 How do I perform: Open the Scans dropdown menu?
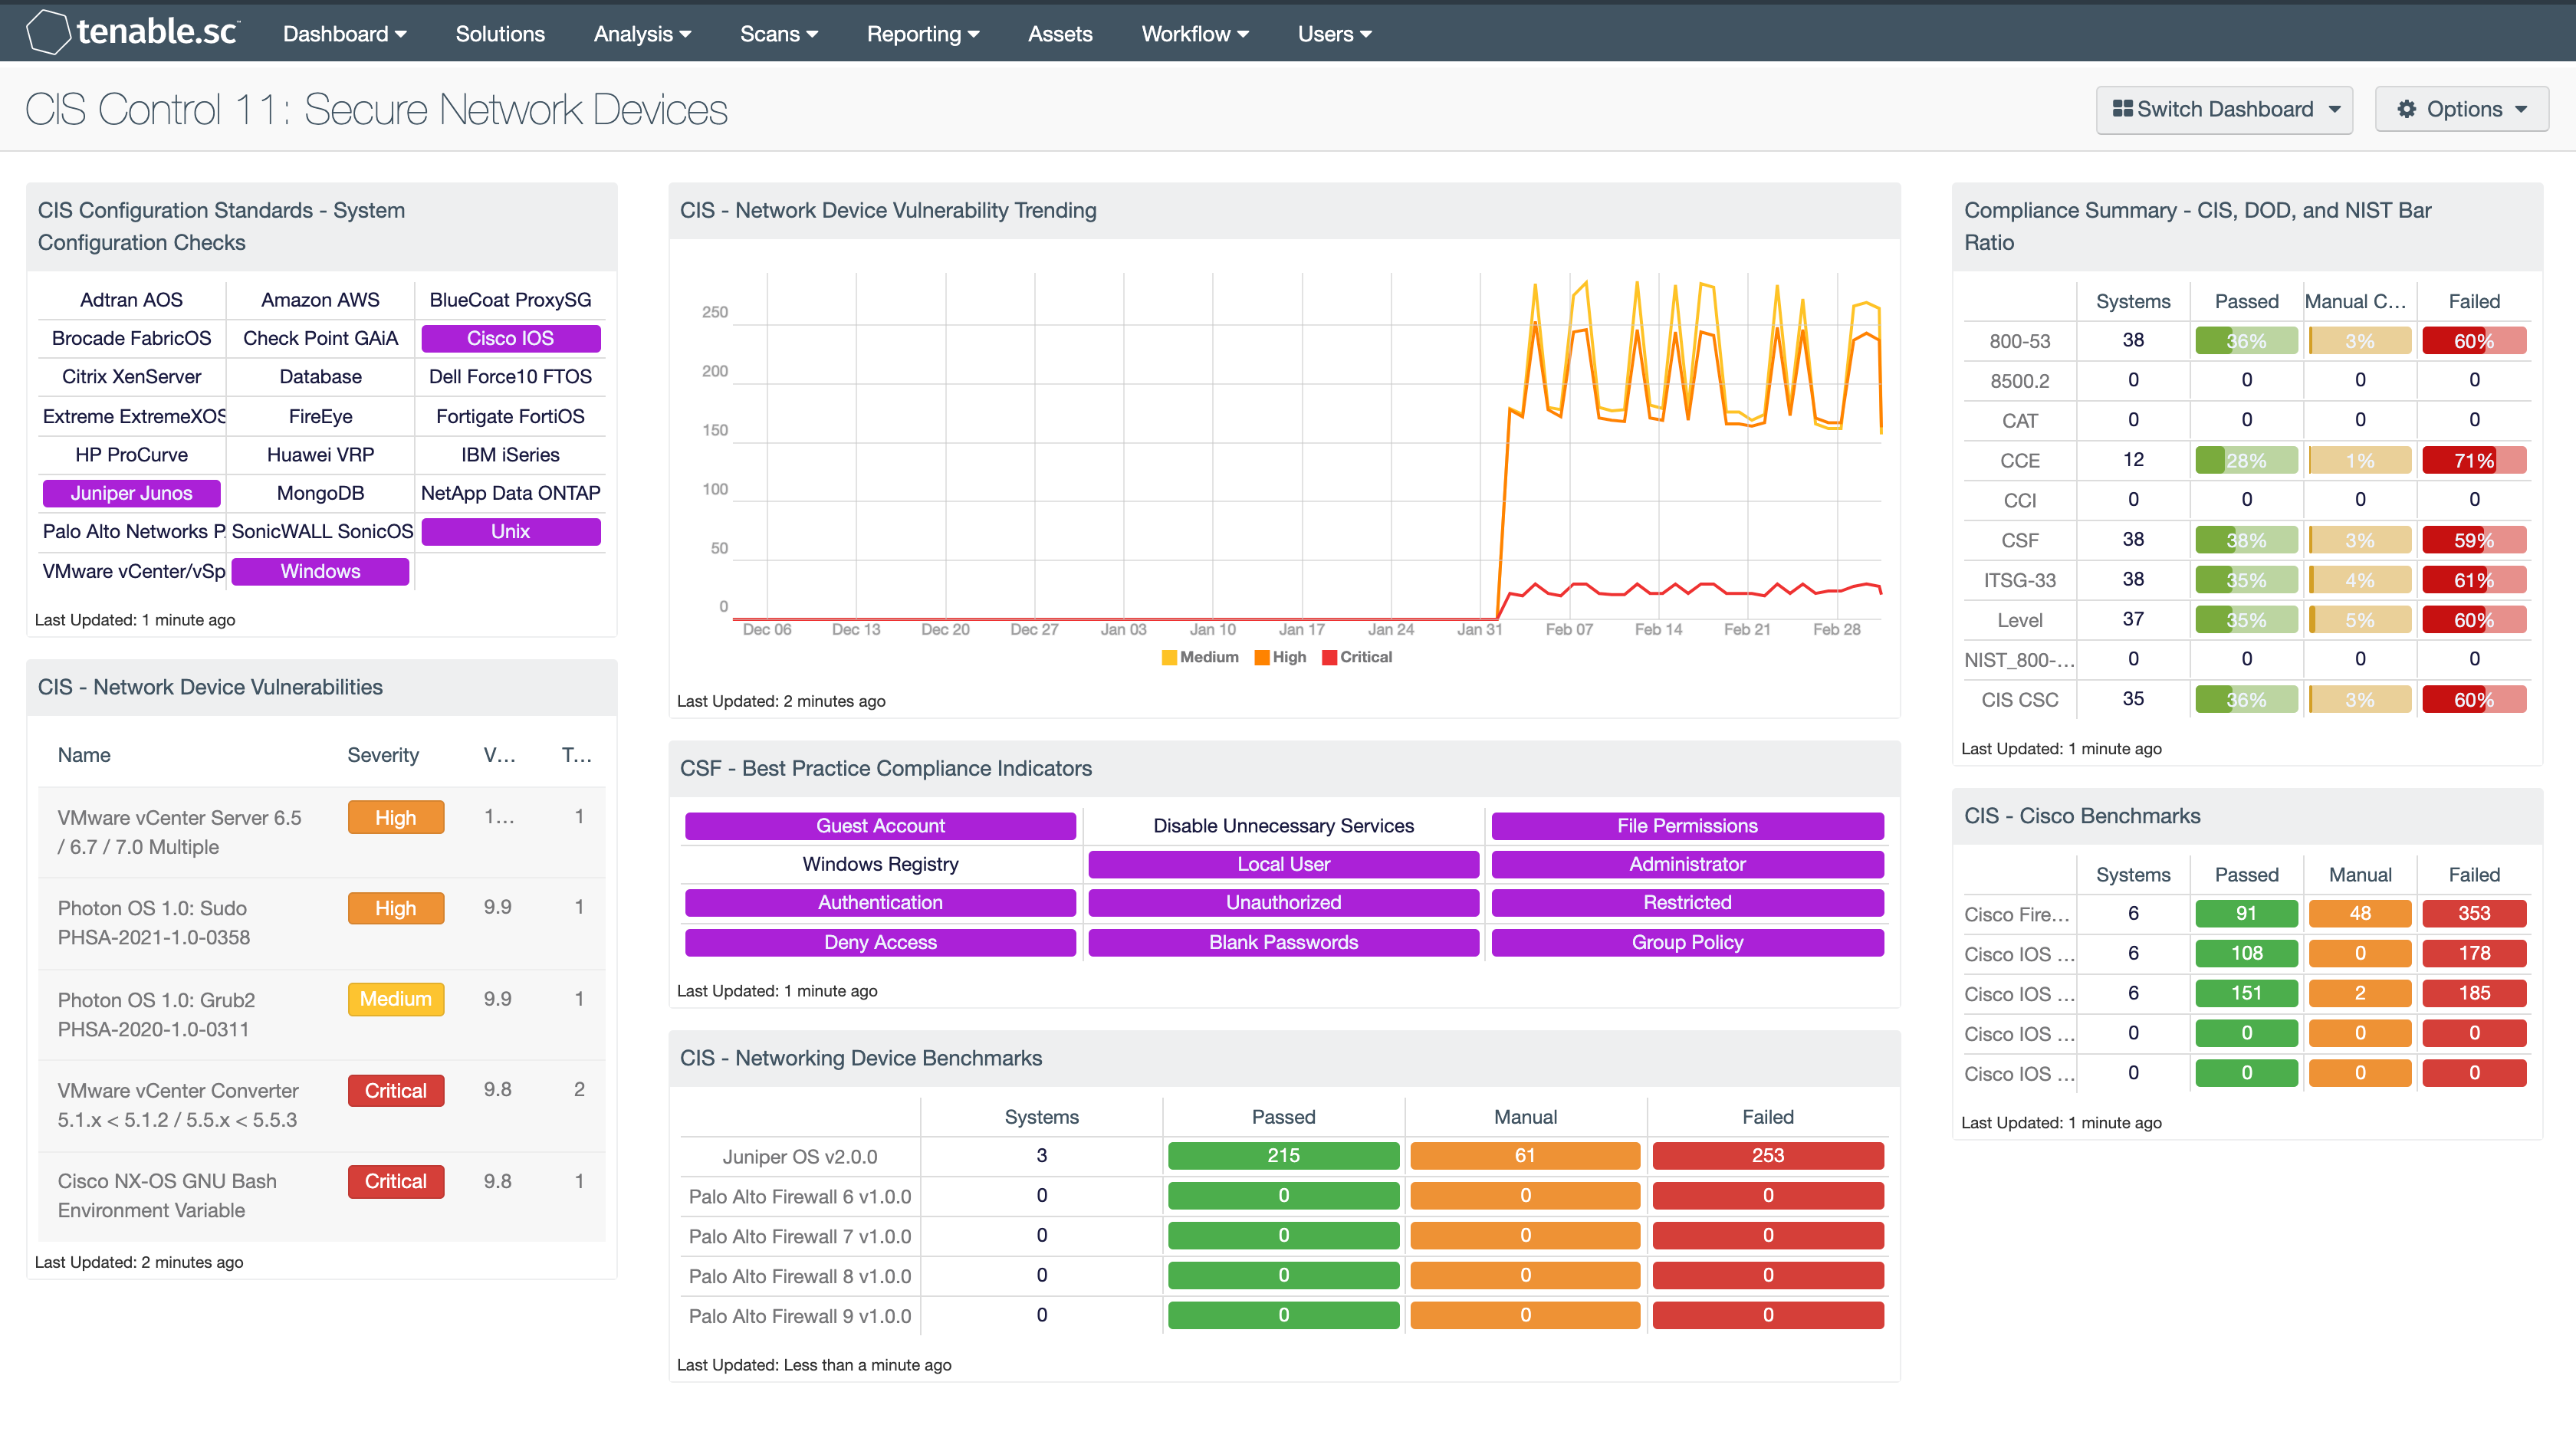tap(775, 32)
